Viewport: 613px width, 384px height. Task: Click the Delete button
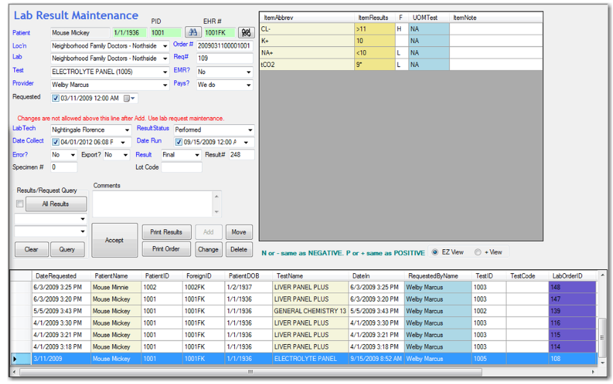click(x=239, y=249)
